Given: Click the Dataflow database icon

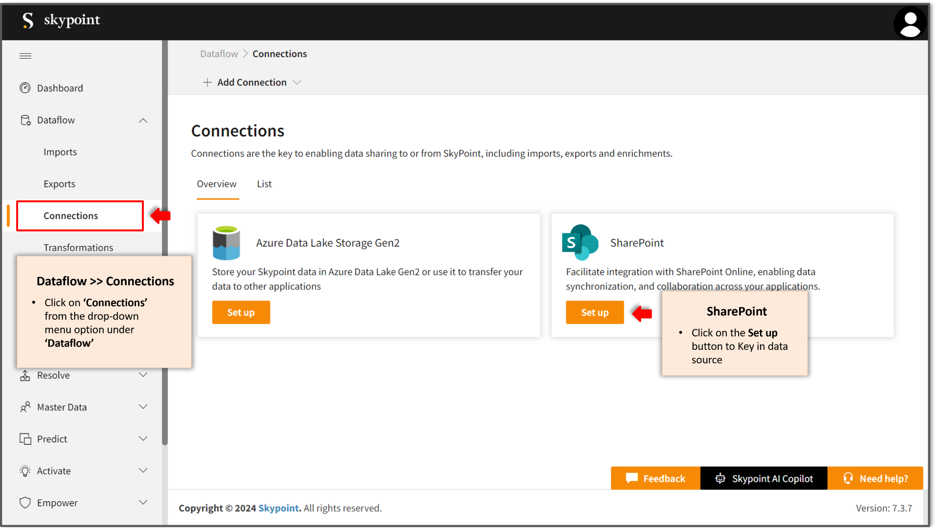Looking at the screenshot, I should coord(25,120).
